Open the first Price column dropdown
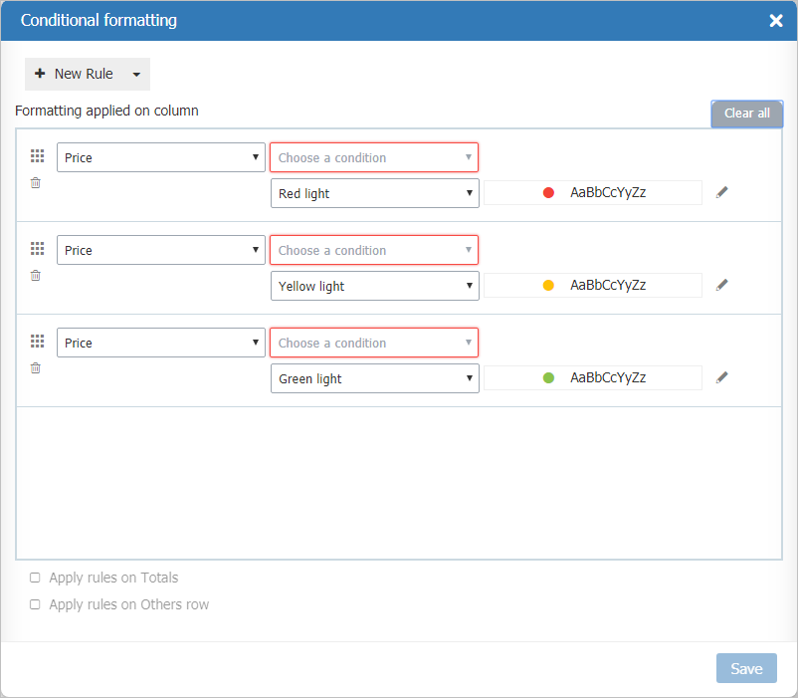The image size is (798, 698). pos(160,156)
